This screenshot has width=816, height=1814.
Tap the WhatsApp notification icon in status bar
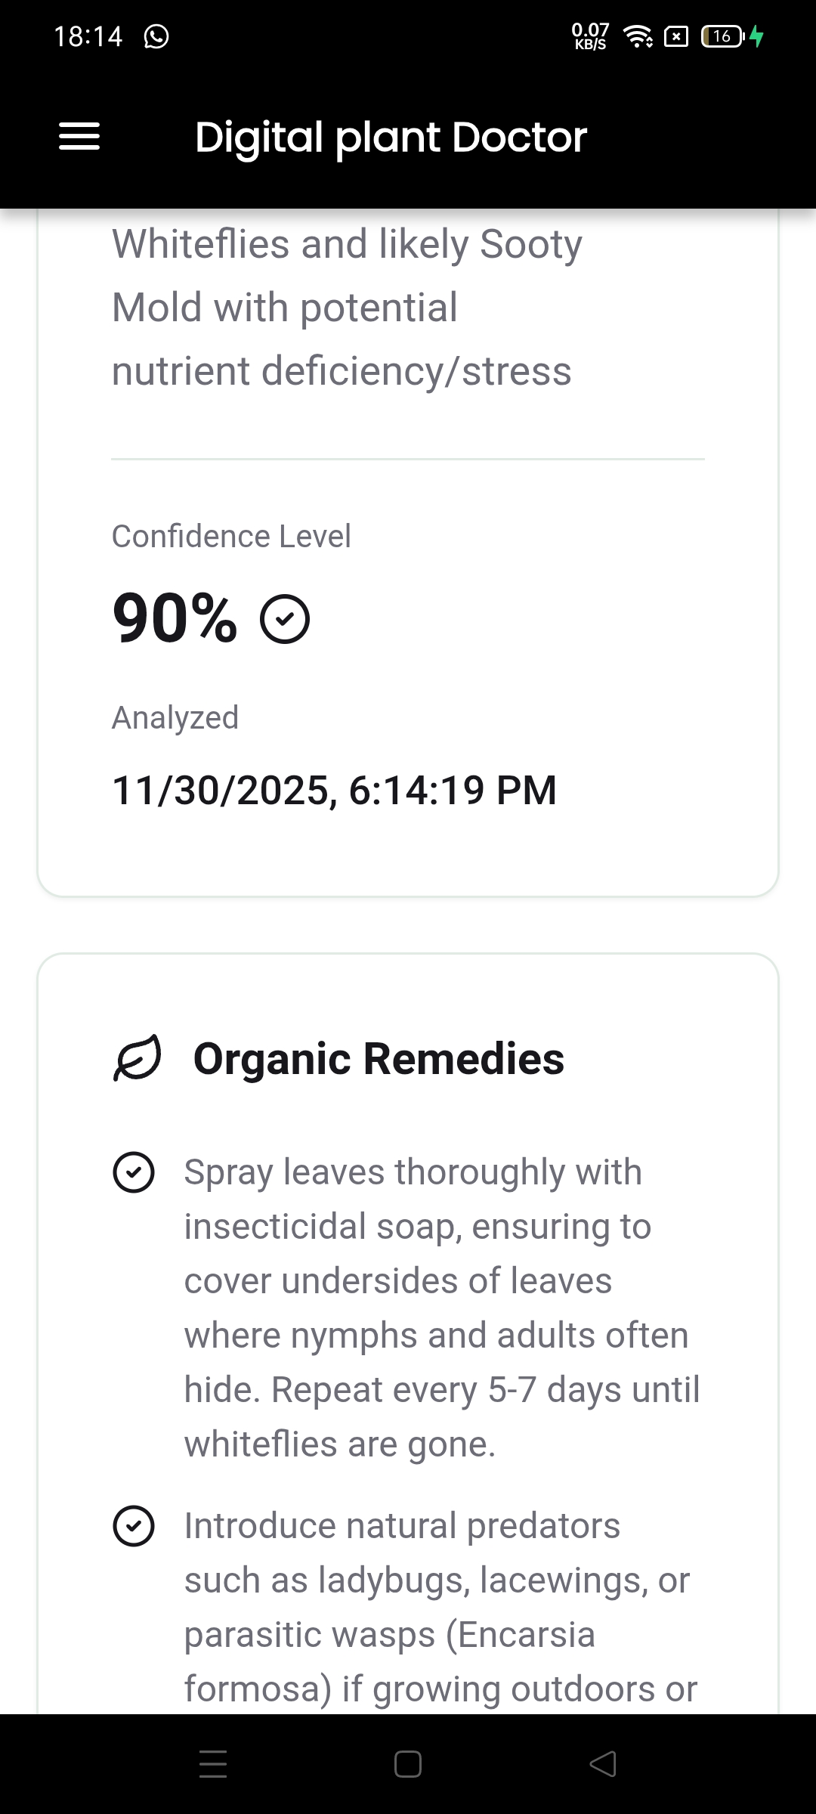point(156,36)
